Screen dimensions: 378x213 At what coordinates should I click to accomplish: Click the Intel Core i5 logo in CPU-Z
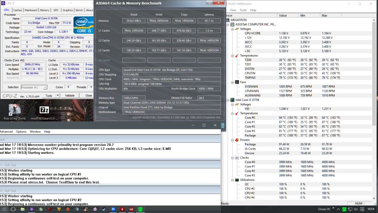click(83, 25)
